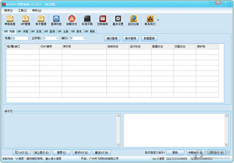Switch to the ONT 刷机 tab
234x163 pixels.
click(x=90, y=31)
